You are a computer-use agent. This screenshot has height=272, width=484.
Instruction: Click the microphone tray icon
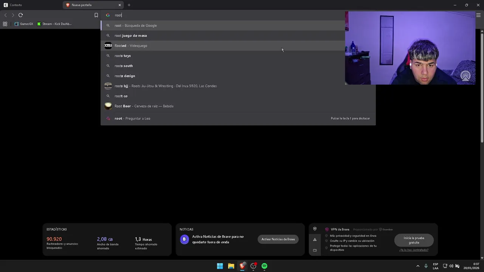tap(426, 266)
